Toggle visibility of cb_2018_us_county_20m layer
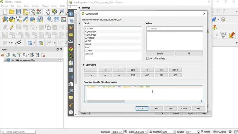 coord(5,60)
